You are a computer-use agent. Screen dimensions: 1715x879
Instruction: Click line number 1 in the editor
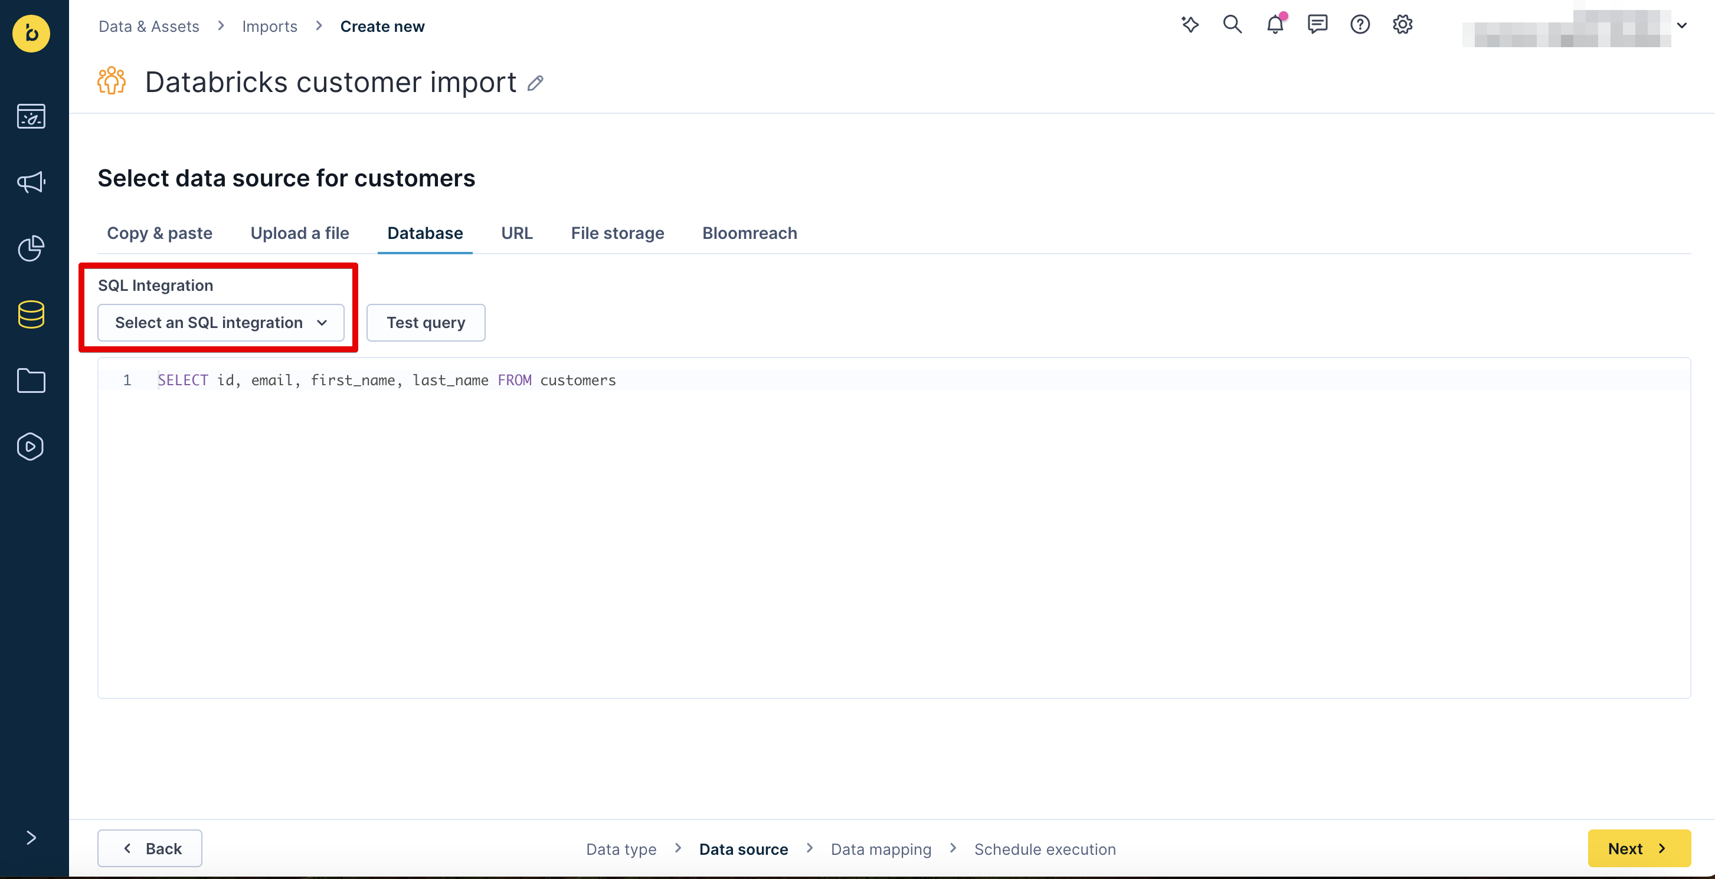tap(127, 380)
